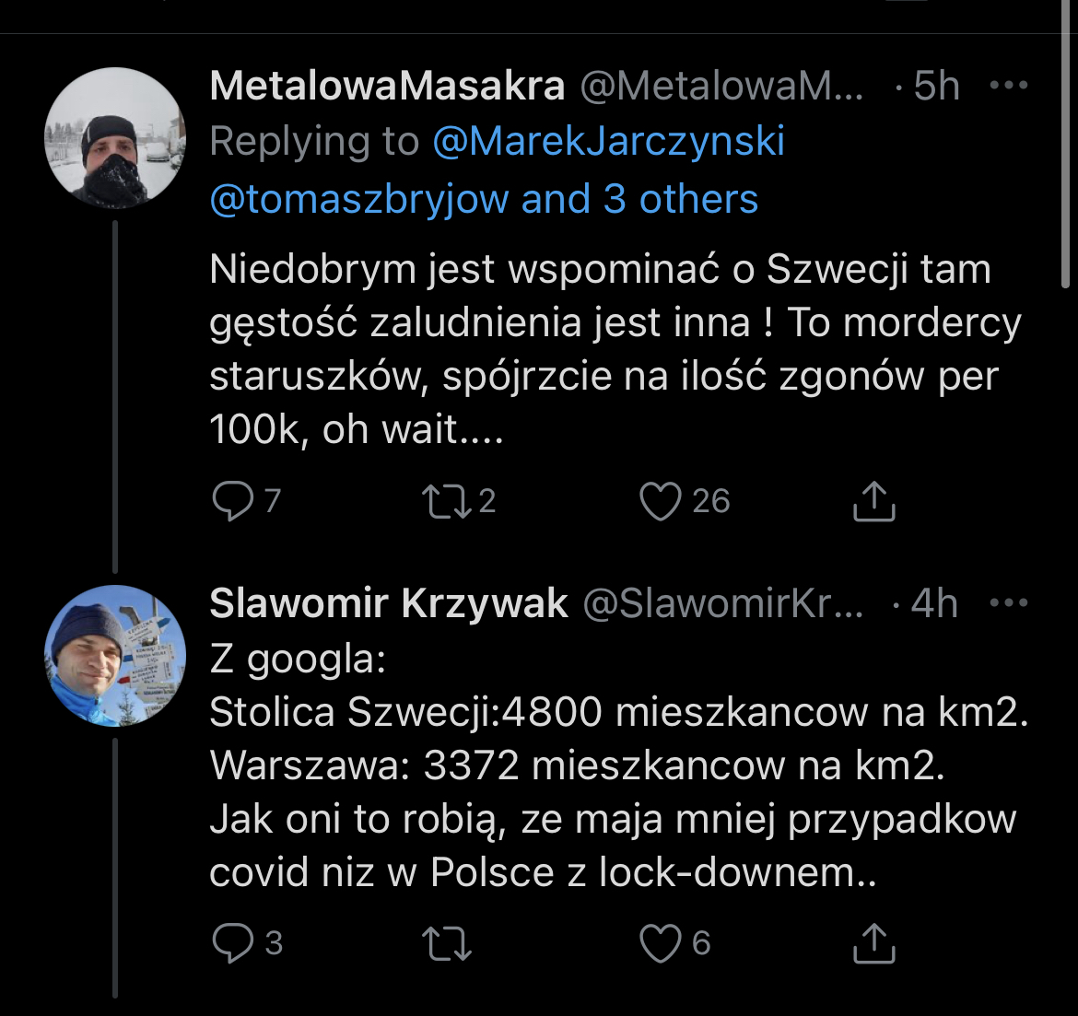1078x1016 pixels.
Task: Open more options for Slawomir Krzywak's tweet
Action: tap(1008, 603)
